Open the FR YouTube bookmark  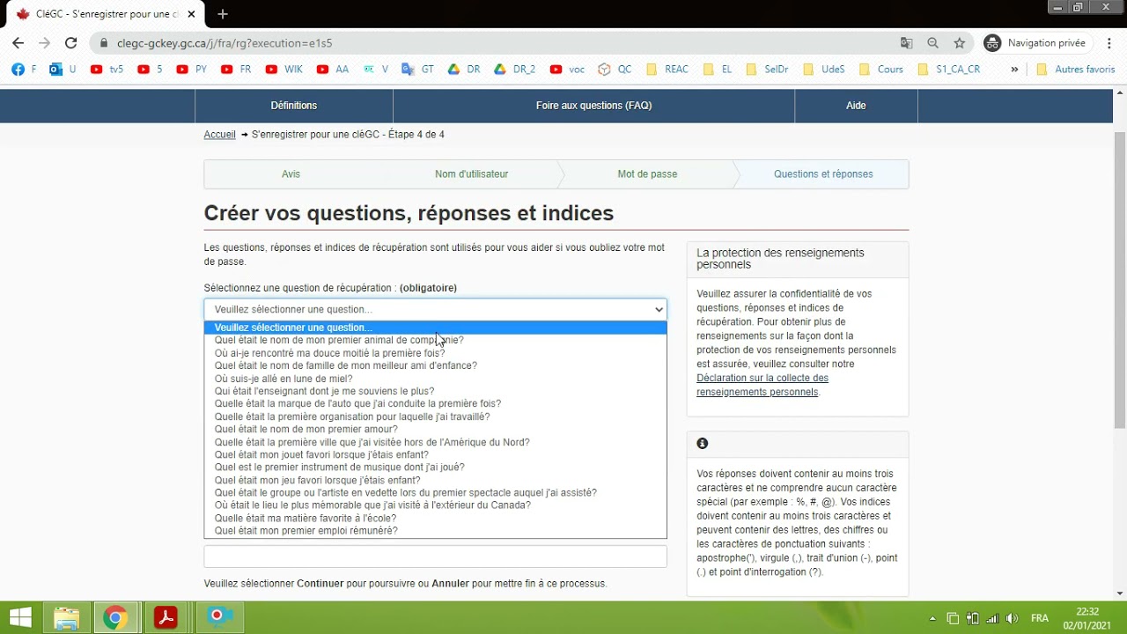[x=236, y=70]
